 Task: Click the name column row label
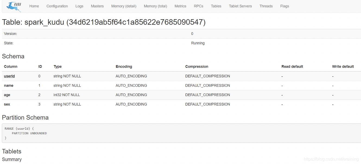pos(9,86)
